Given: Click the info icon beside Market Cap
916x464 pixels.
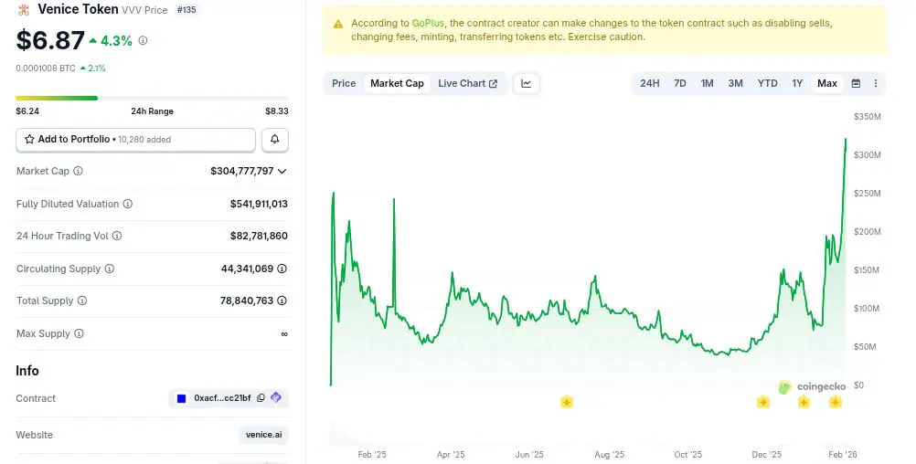Looking at the screenshot, I should click(x=78, y=171).
